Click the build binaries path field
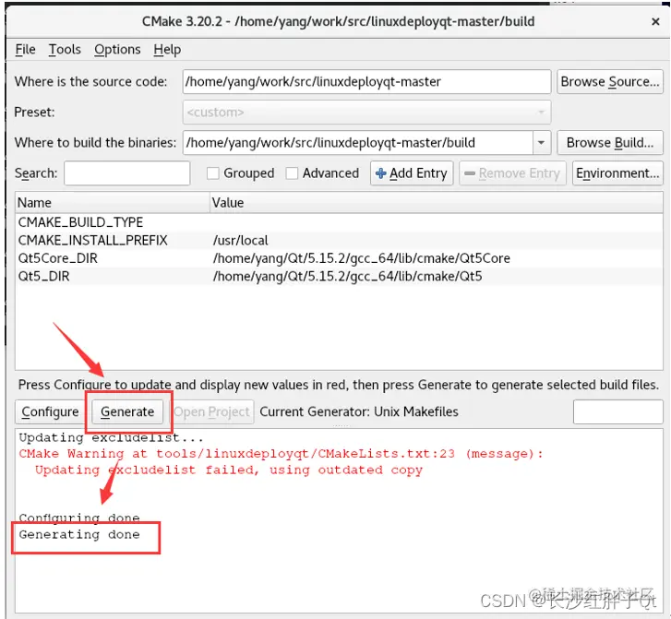 [x=358, y=142]
